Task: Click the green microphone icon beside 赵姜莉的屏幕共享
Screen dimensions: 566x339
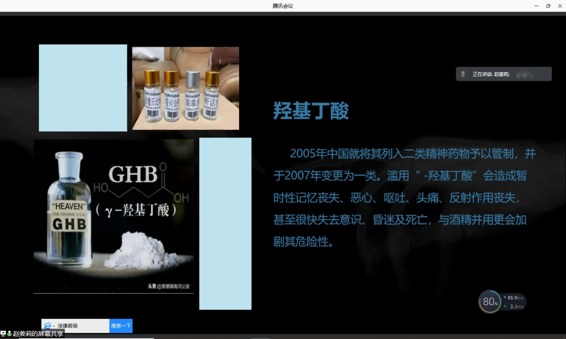Action: (9, 334)
